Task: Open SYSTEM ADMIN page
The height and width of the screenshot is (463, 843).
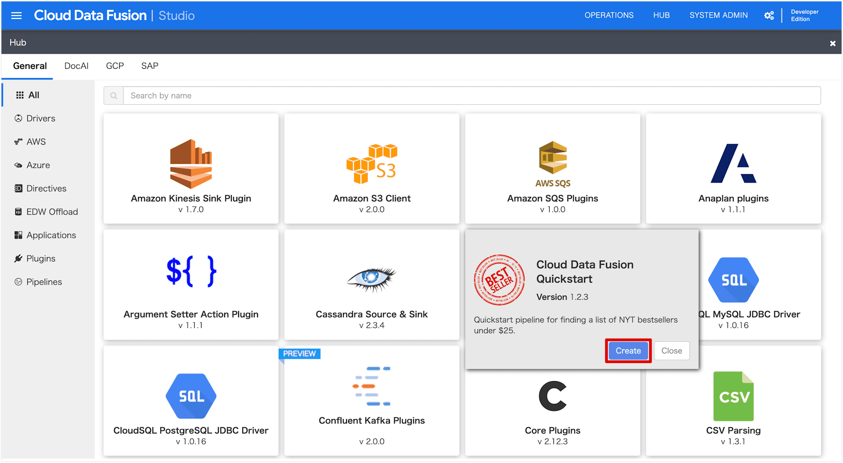Action: [718, 16]
